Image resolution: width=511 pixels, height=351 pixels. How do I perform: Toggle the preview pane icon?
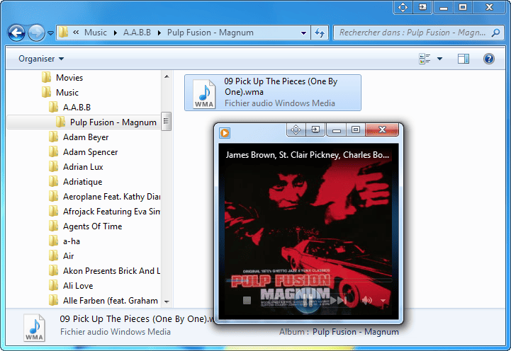click(463, 59)
